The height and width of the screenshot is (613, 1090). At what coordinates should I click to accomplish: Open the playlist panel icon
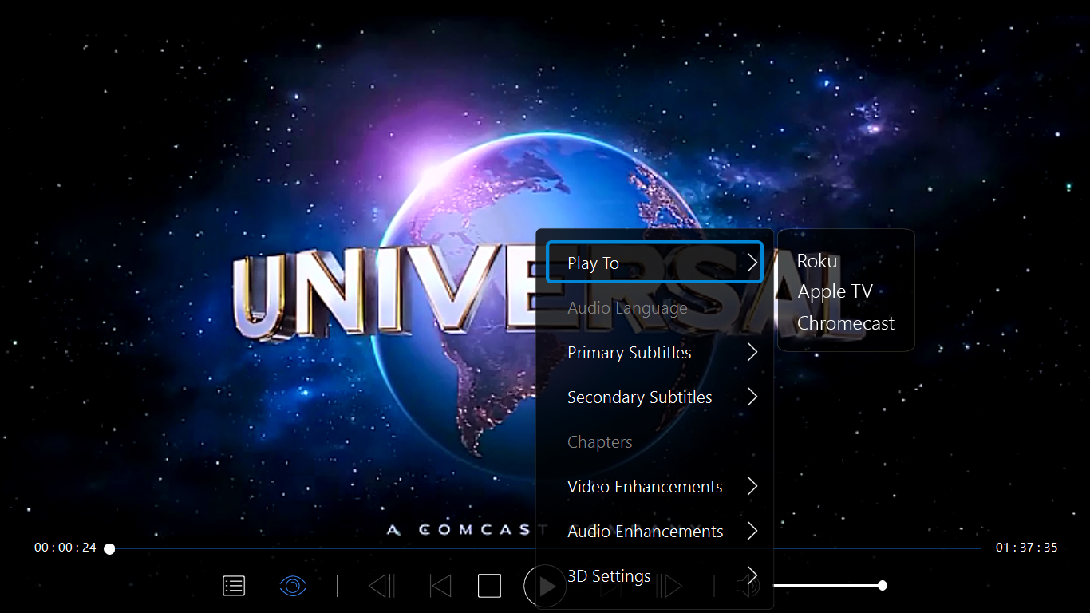pyautogui.click(x=233, y=585)
